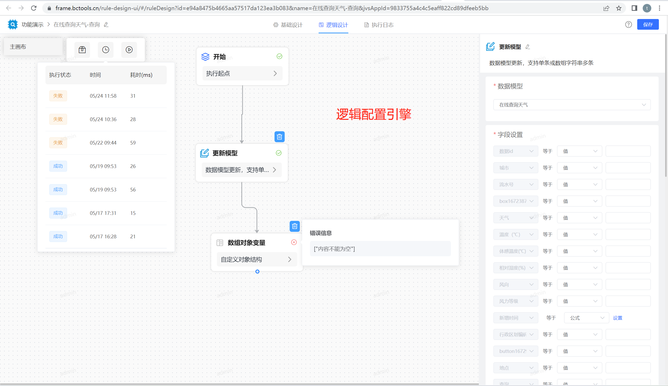Click value input field for 体感温度(℃)
The width and height of the screenshot is (668, 386).
[628, 251]
